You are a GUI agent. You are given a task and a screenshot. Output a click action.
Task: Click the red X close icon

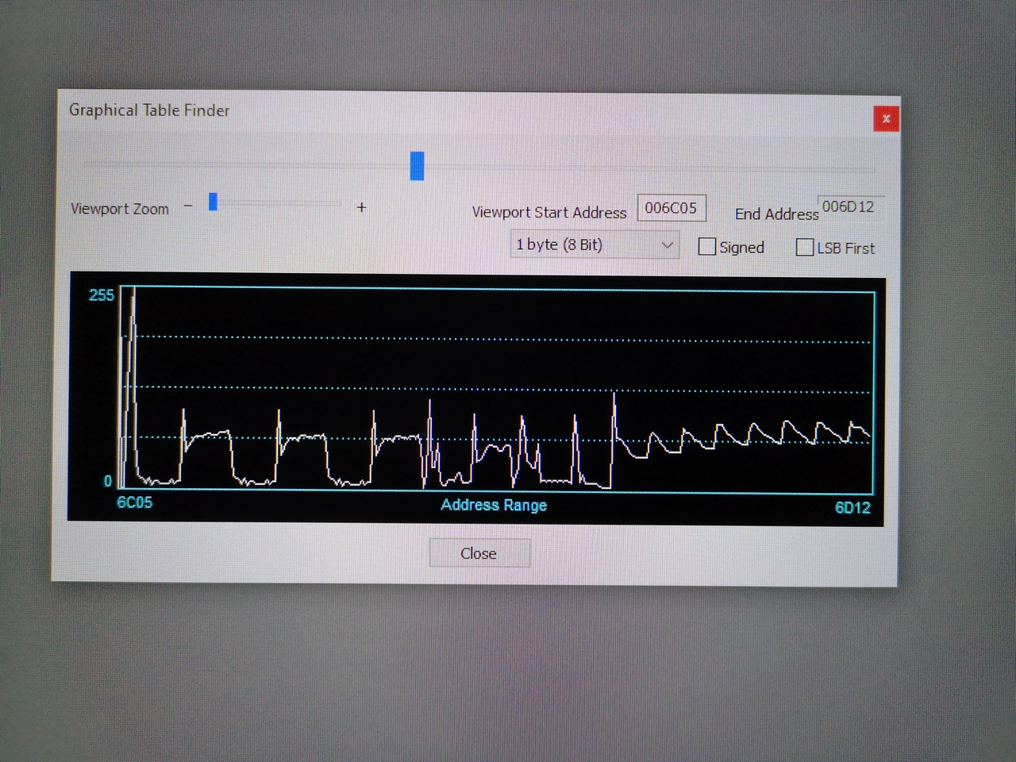[x=886, y=119]
